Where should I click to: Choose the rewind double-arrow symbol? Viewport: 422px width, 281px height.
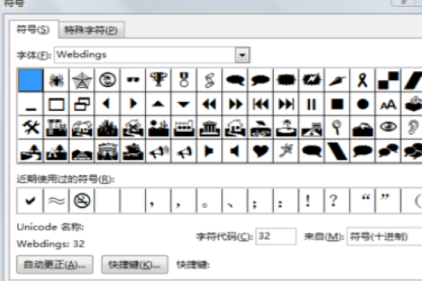pos(210,105)
